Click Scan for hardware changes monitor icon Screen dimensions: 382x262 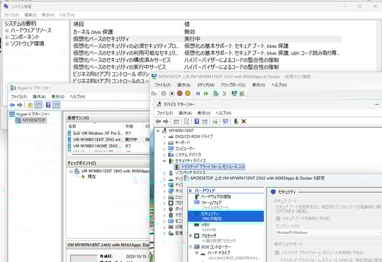click(x=226, y=121)
